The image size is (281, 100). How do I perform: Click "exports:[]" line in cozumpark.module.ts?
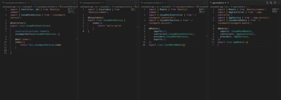coord(160,39)
